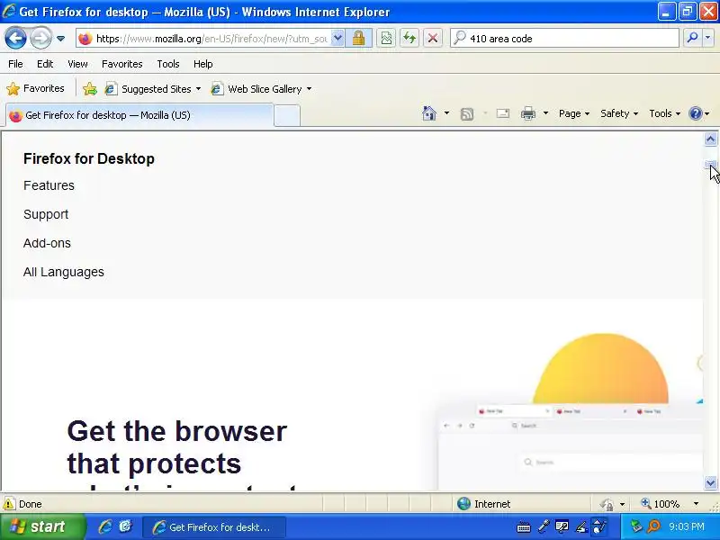The height and width of the screenshot is (540, 720).
Task: Expand the Home button dropdown arrow
Action: coord(446,113)
